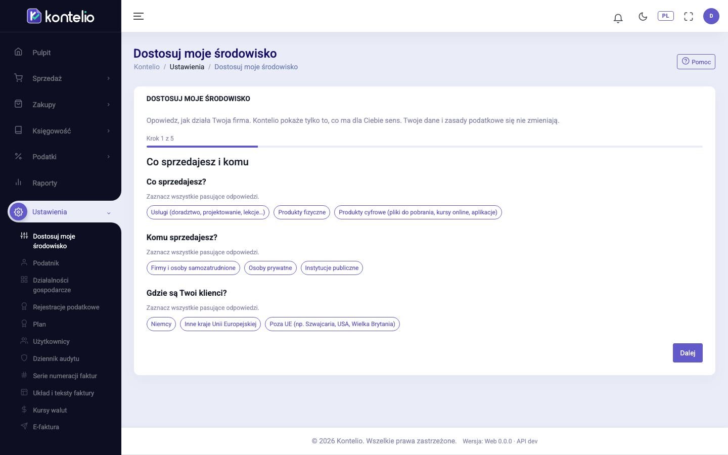Open Dziennik audytu settings item
This screenshot has width=728, height=455.
(x=56, y=358)
